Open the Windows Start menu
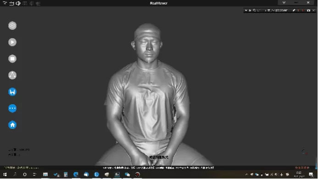The width and height of the screenshot is (318, 179). (x=5, y=174)
